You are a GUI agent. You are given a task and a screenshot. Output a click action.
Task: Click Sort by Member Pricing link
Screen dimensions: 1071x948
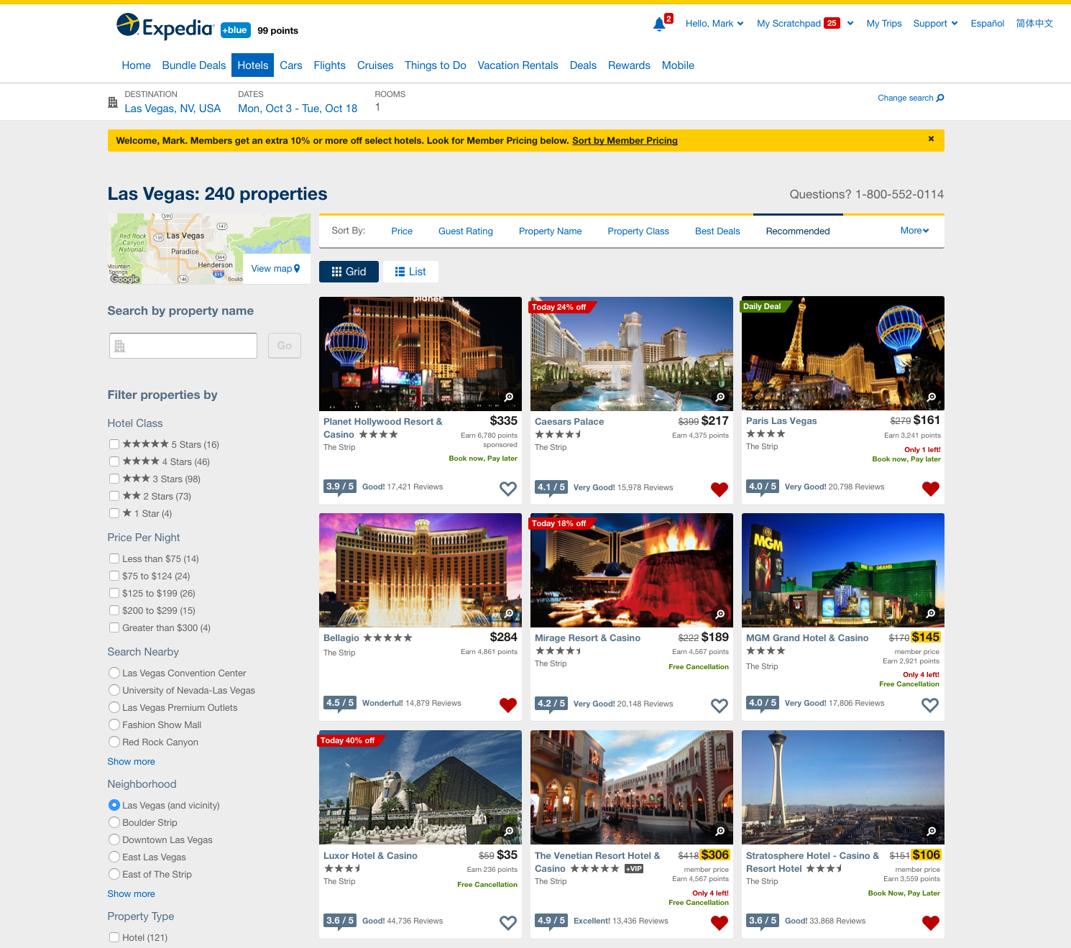tap(625, 141)
